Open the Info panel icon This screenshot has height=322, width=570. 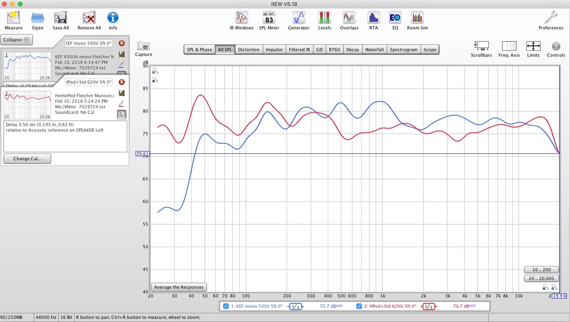point(113,18)
